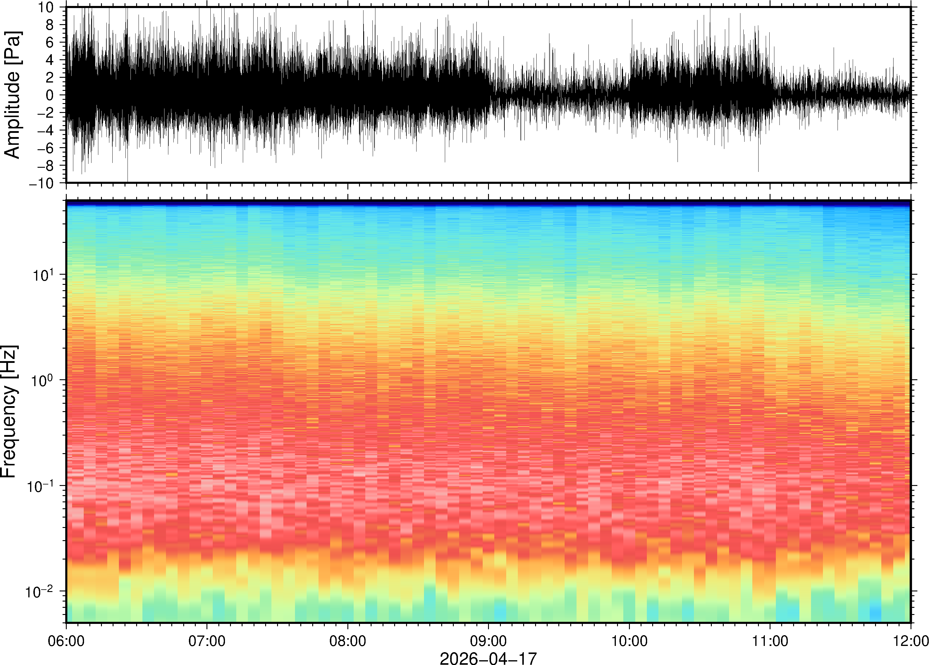Click the 6 amplitude tick label
This screenshot has height=665, width=929.
click(50, 42)
